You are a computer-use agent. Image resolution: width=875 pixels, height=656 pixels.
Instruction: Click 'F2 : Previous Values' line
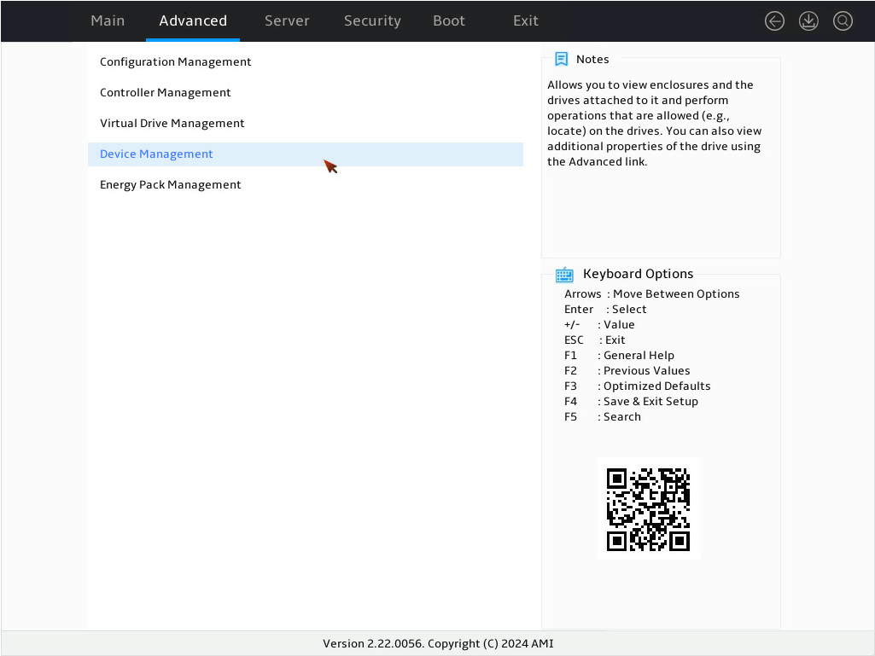(x=627, y=371)
